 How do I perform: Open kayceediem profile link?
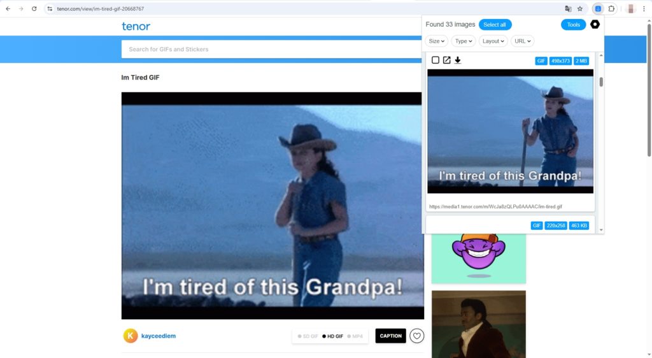pyautogui.click(x=159, y=336)
